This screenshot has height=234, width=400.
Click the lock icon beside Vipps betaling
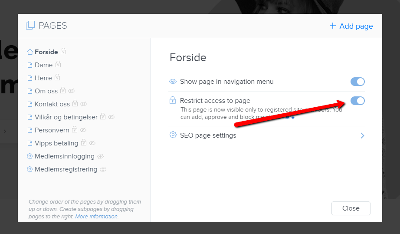(x=84, y=143)
